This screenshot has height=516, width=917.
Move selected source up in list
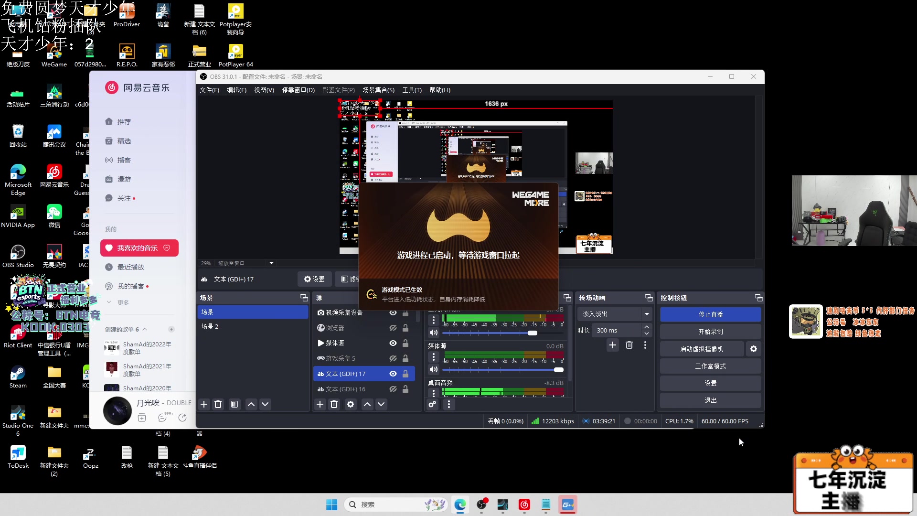[x=367, y=404]
